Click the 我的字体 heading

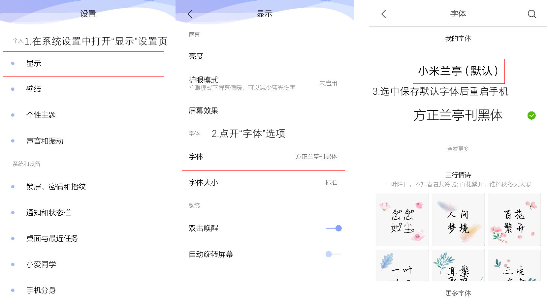tap(458, 39)
